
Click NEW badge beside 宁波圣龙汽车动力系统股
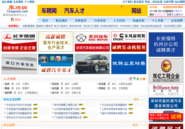[x=35, y=104]
